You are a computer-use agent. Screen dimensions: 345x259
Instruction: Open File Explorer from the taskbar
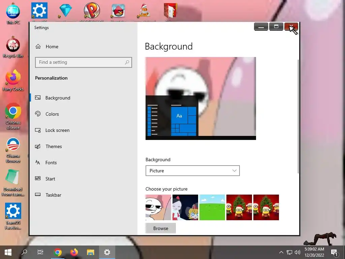coord(90,252)
